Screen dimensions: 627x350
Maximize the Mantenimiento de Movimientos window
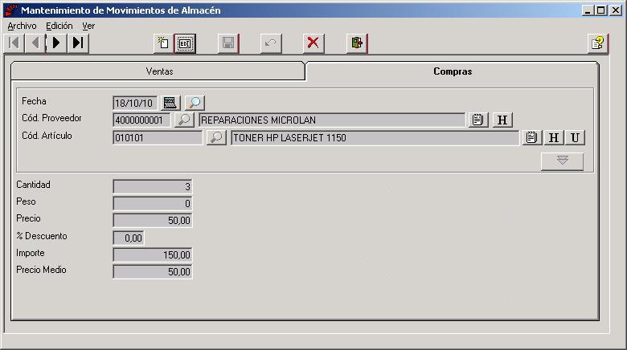(601, 10)
